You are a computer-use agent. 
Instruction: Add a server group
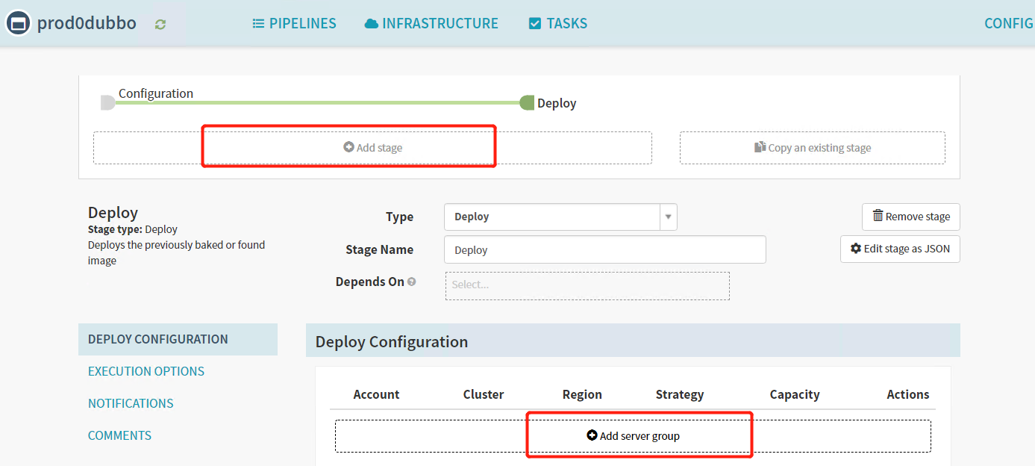tap(633, 436)
